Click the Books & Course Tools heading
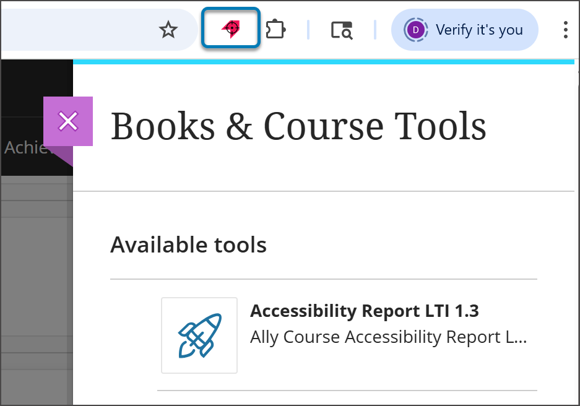 pos(298,126)
